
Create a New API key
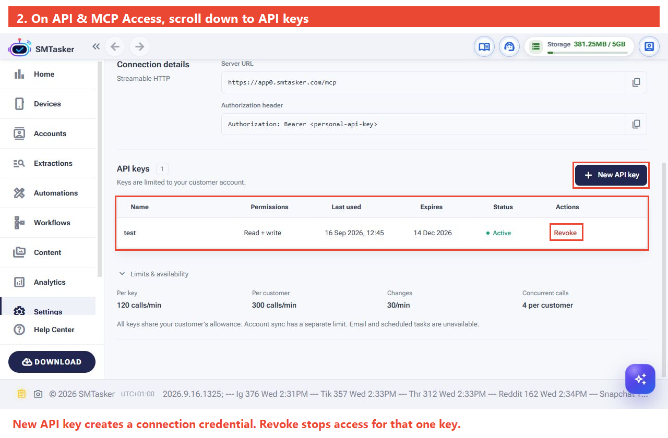[611, 175]
